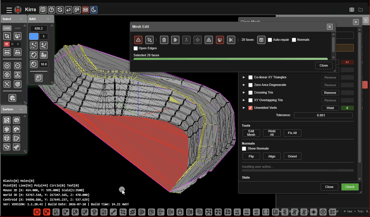
Task: Uncheck the Unwelded Verts checkbox
Action: (250, 108)
